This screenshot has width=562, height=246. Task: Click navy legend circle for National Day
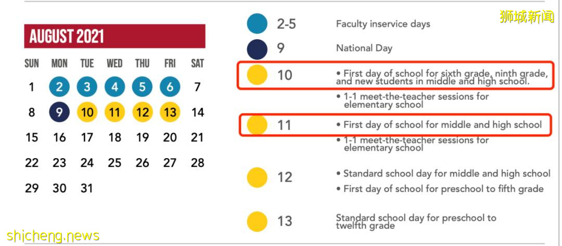point(257,48)
